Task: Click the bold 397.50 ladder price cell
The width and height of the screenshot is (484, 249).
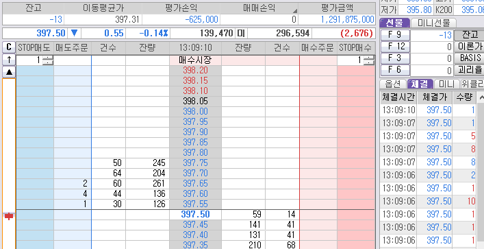Action: [195, 214]
